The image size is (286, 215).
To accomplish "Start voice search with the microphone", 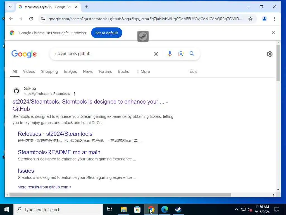I will (x=170, y=54).
